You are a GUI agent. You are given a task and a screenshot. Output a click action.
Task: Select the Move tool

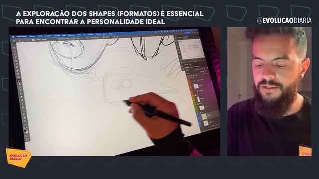(x=14, y=48)
